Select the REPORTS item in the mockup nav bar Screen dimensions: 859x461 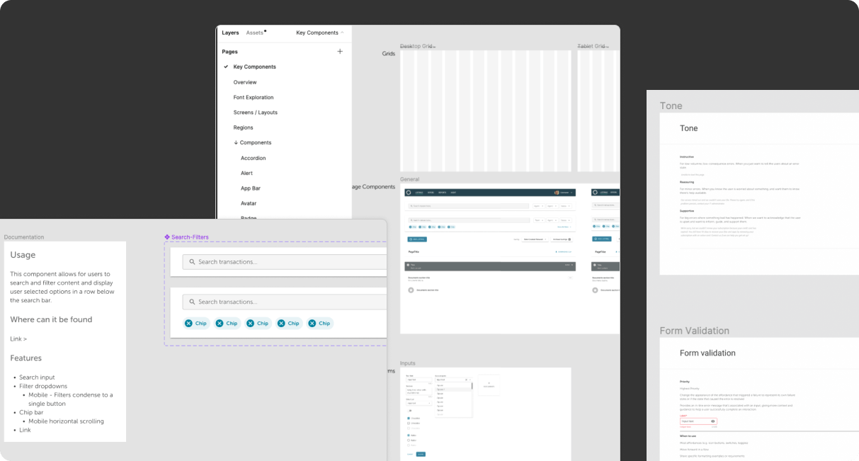(443, 192)
